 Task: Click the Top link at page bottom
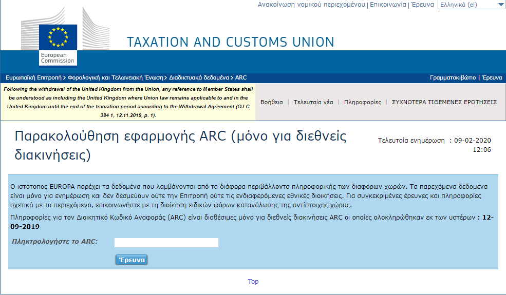pyautogui.click(x=253, y=281)
